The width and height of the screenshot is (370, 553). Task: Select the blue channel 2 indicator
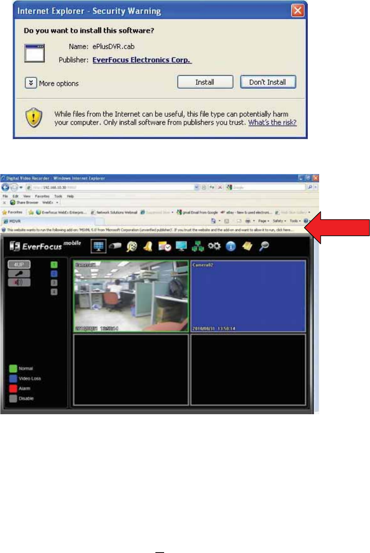[x=54, y=274]
